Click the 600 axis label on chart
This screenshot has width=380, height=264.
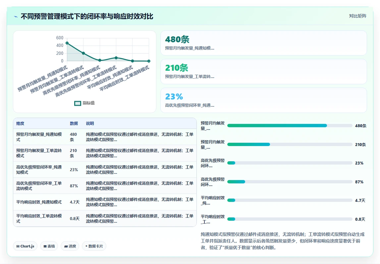coord(60,38)
